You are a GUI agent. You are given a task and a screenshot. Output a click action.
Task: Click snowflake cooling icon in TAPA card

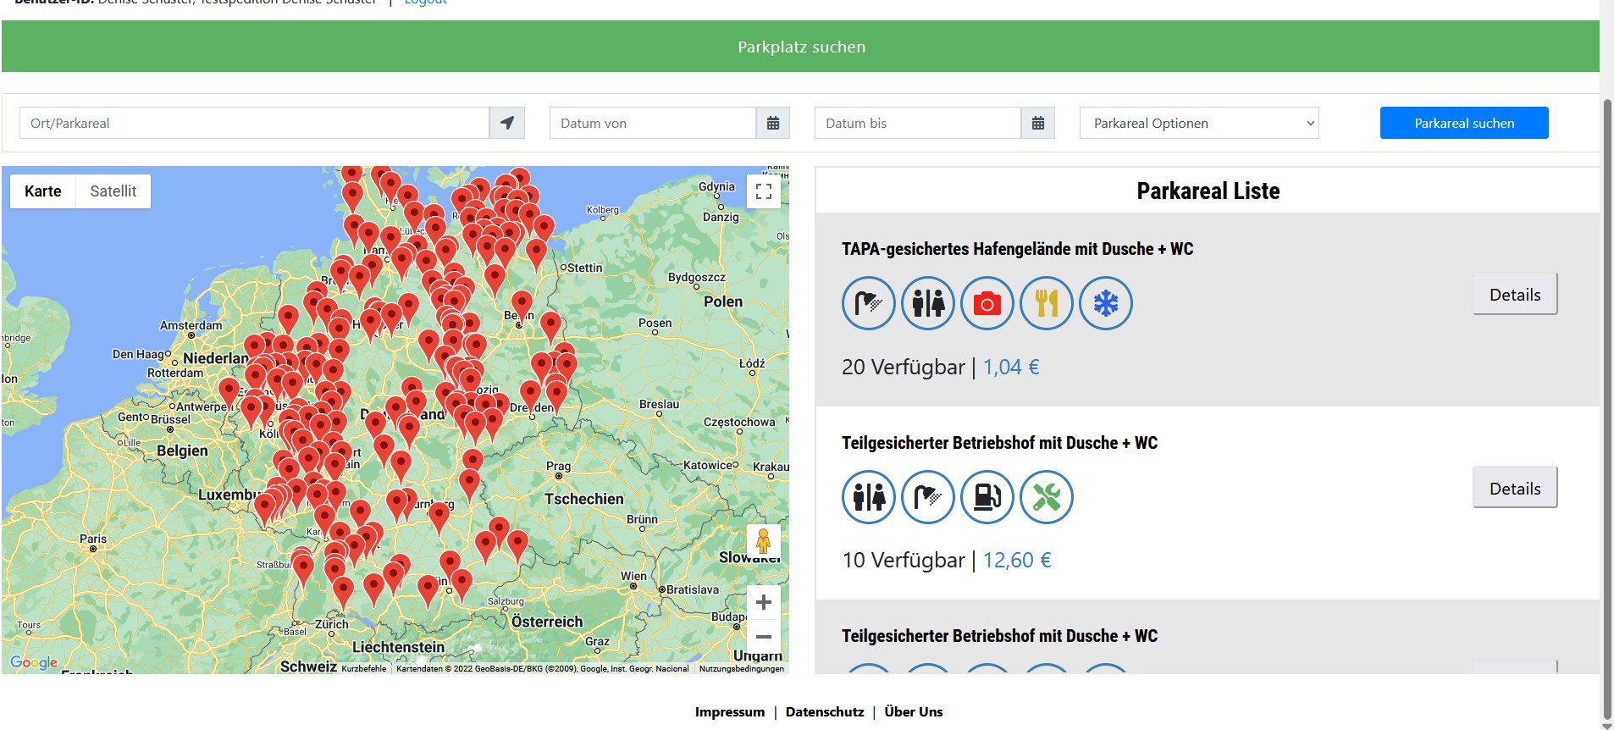click(1106, 303)
